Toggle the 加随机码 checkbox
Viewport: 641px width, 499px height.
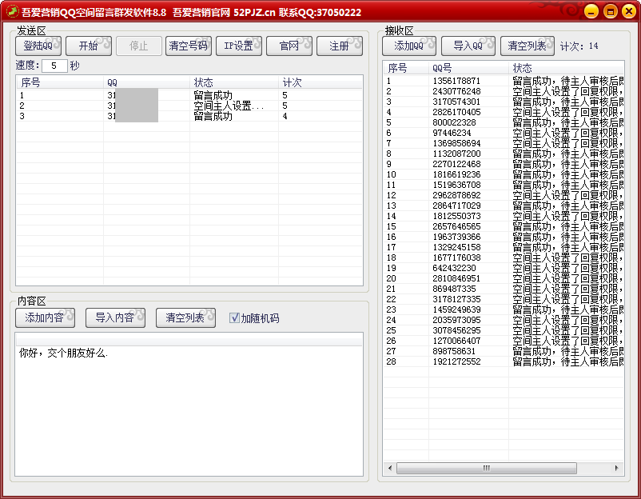tap(234, 317)
